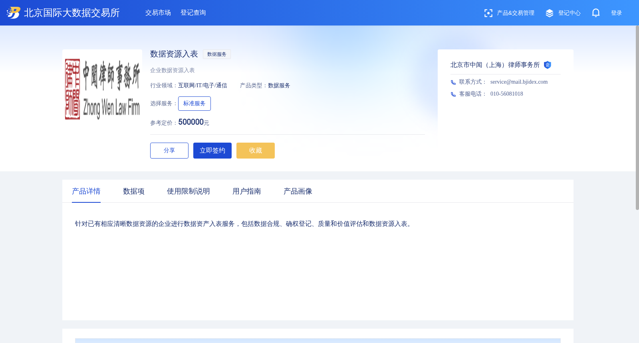This screenshot has height=343, width=639.
Task: Open the 产品画像 tab
Action: click(298, 191)
